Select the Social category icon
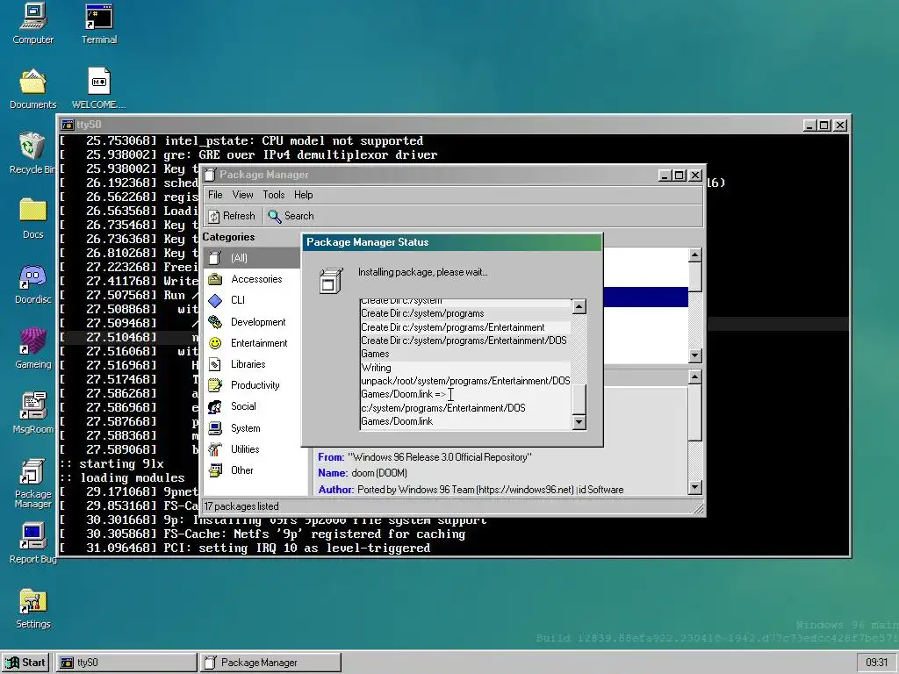The width and height of the screenshot is (899, 674). 215,406
